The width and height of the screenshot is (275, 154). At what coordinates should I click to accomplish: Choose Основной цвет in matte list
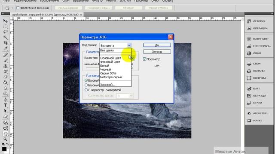coord(115,58)
